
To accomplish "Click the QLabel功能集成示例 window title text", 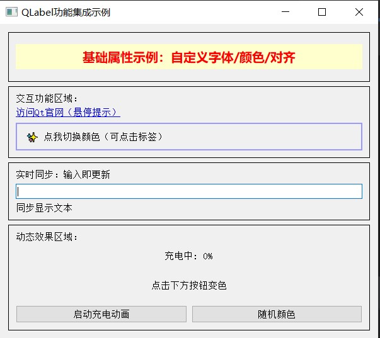I will [66, 12].
